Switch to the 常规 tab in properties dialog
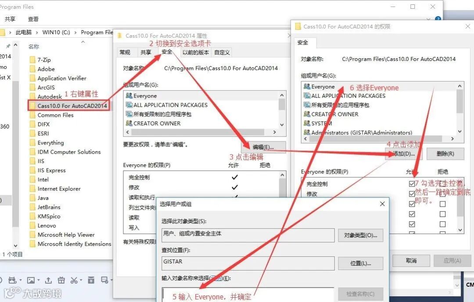The image size is (474, 302). point(125,52)
